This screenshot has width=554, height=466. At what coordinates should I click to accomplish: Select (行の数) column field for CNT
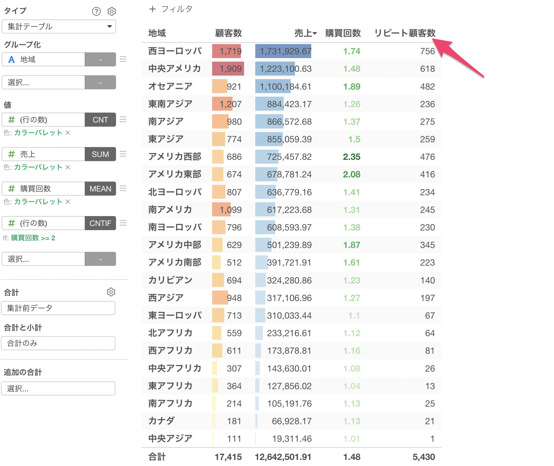click(44, 120)
